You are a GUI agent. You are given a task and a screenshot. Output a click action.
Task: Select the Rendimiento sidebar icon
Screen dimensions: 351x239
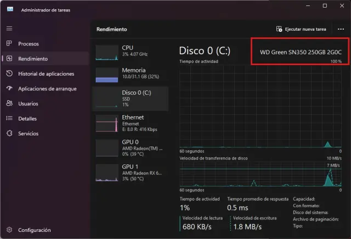9,59
